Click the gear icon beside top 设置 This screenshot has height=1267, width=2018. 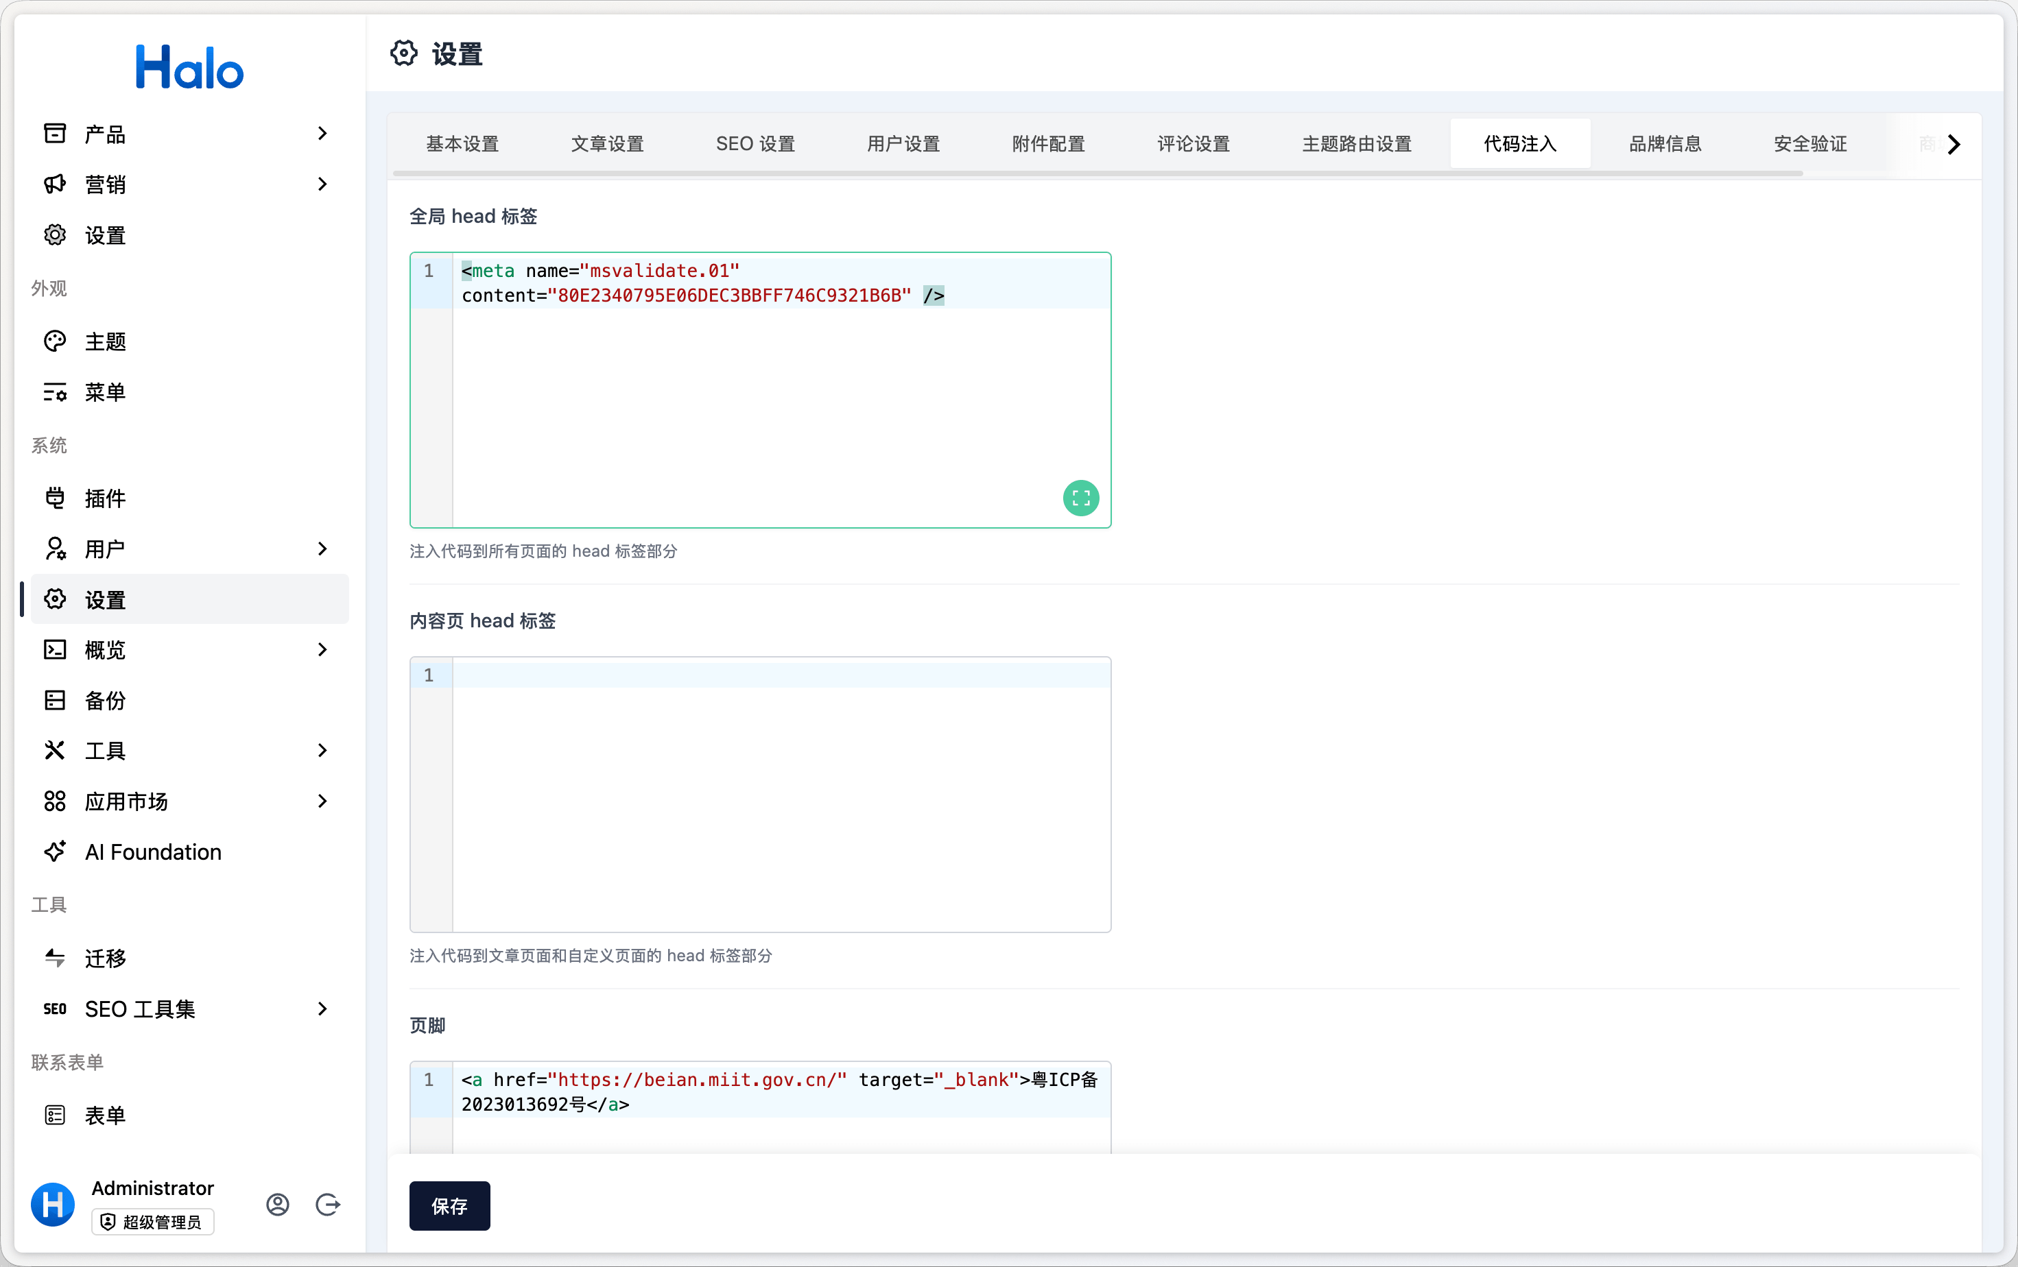pyautogui.click(x=54, y=234)
